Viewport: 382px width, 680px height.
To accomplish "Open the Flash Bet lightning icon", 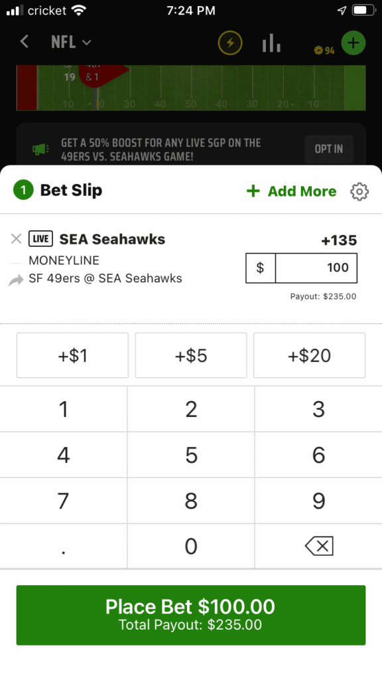I will click(229, 42).
